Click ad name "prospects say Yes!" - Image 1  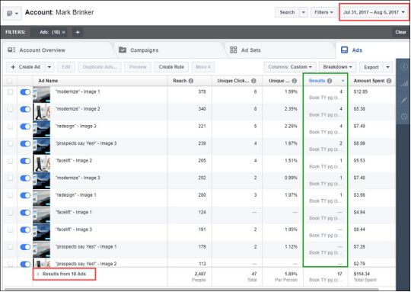(x=86, y=247)
